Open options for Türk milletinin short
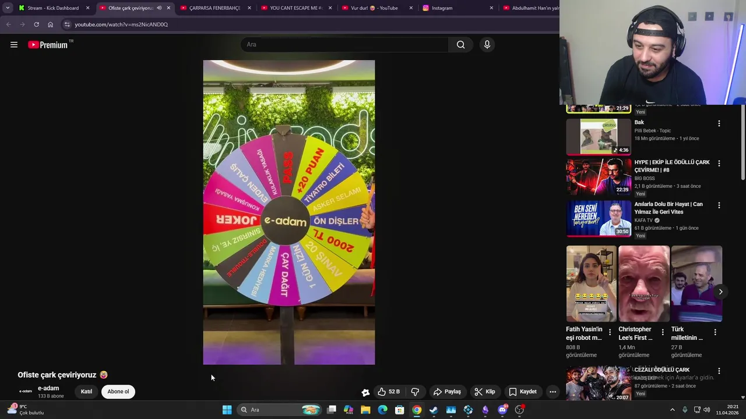 715,332
